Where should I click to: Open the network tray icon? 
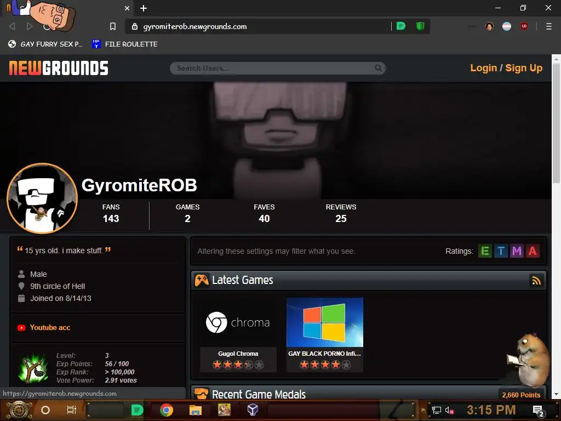(x=436, y=410)
